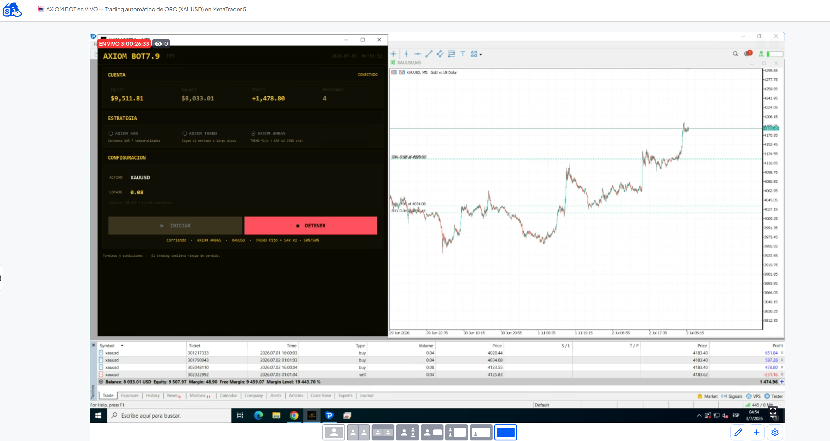This screenshot has width=830, height=441.
Task: Click the DETENER button to stop bot
Action: (x=311, y=226)
